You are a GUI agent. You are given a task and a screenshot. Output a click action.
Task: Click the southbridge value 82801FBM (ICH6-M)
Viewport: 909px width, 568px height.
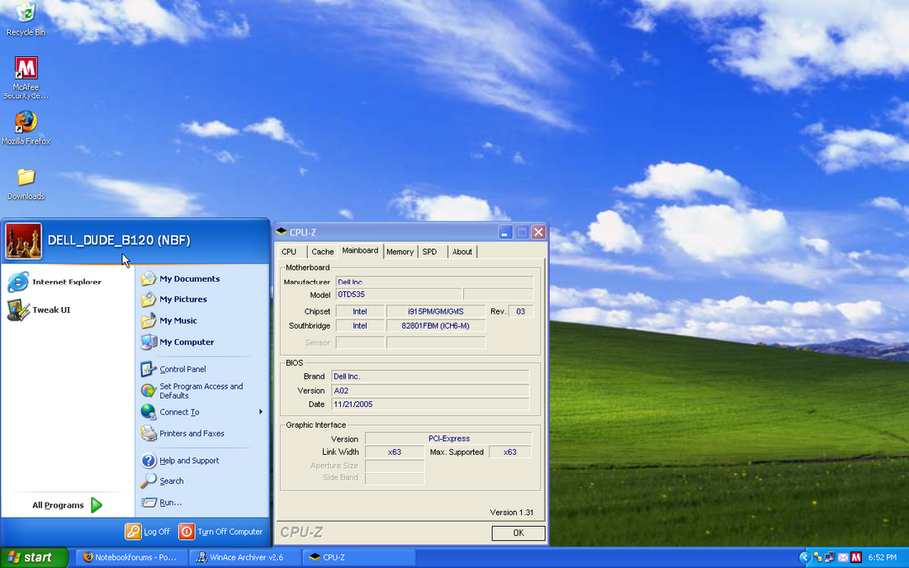click(436, 326)
